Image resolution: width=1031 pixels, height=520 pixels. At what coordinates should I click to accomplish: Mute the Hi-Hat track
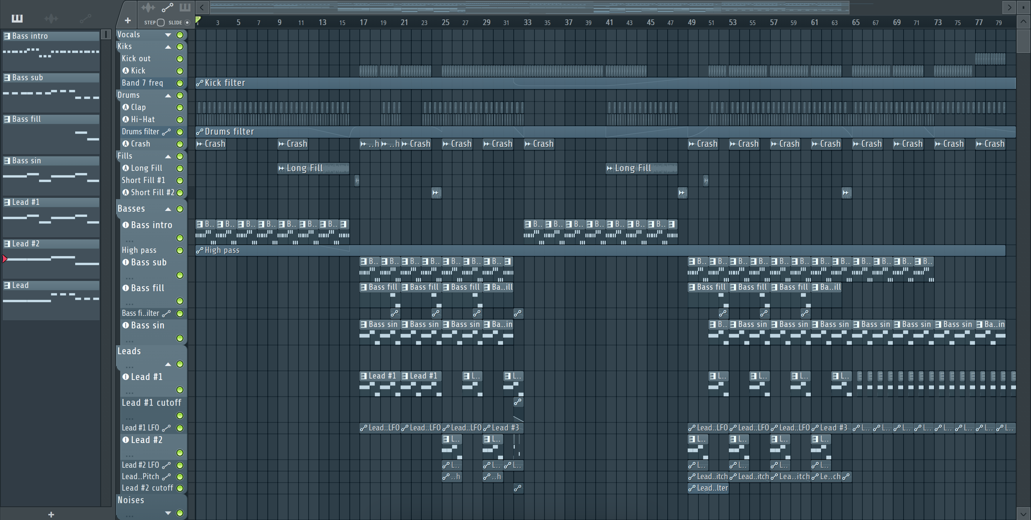click(x=180, y=120)
